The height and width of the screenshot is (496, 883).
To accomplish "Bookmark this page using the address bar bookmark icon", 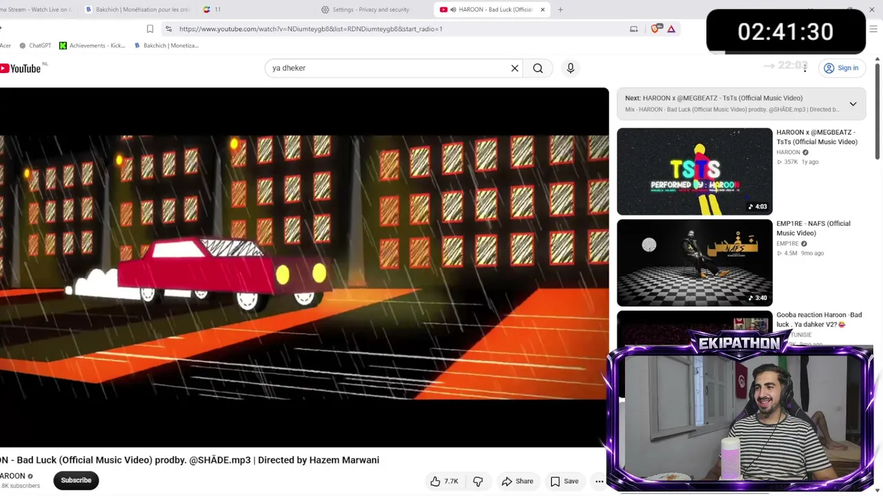I will [x=150, y=29].
